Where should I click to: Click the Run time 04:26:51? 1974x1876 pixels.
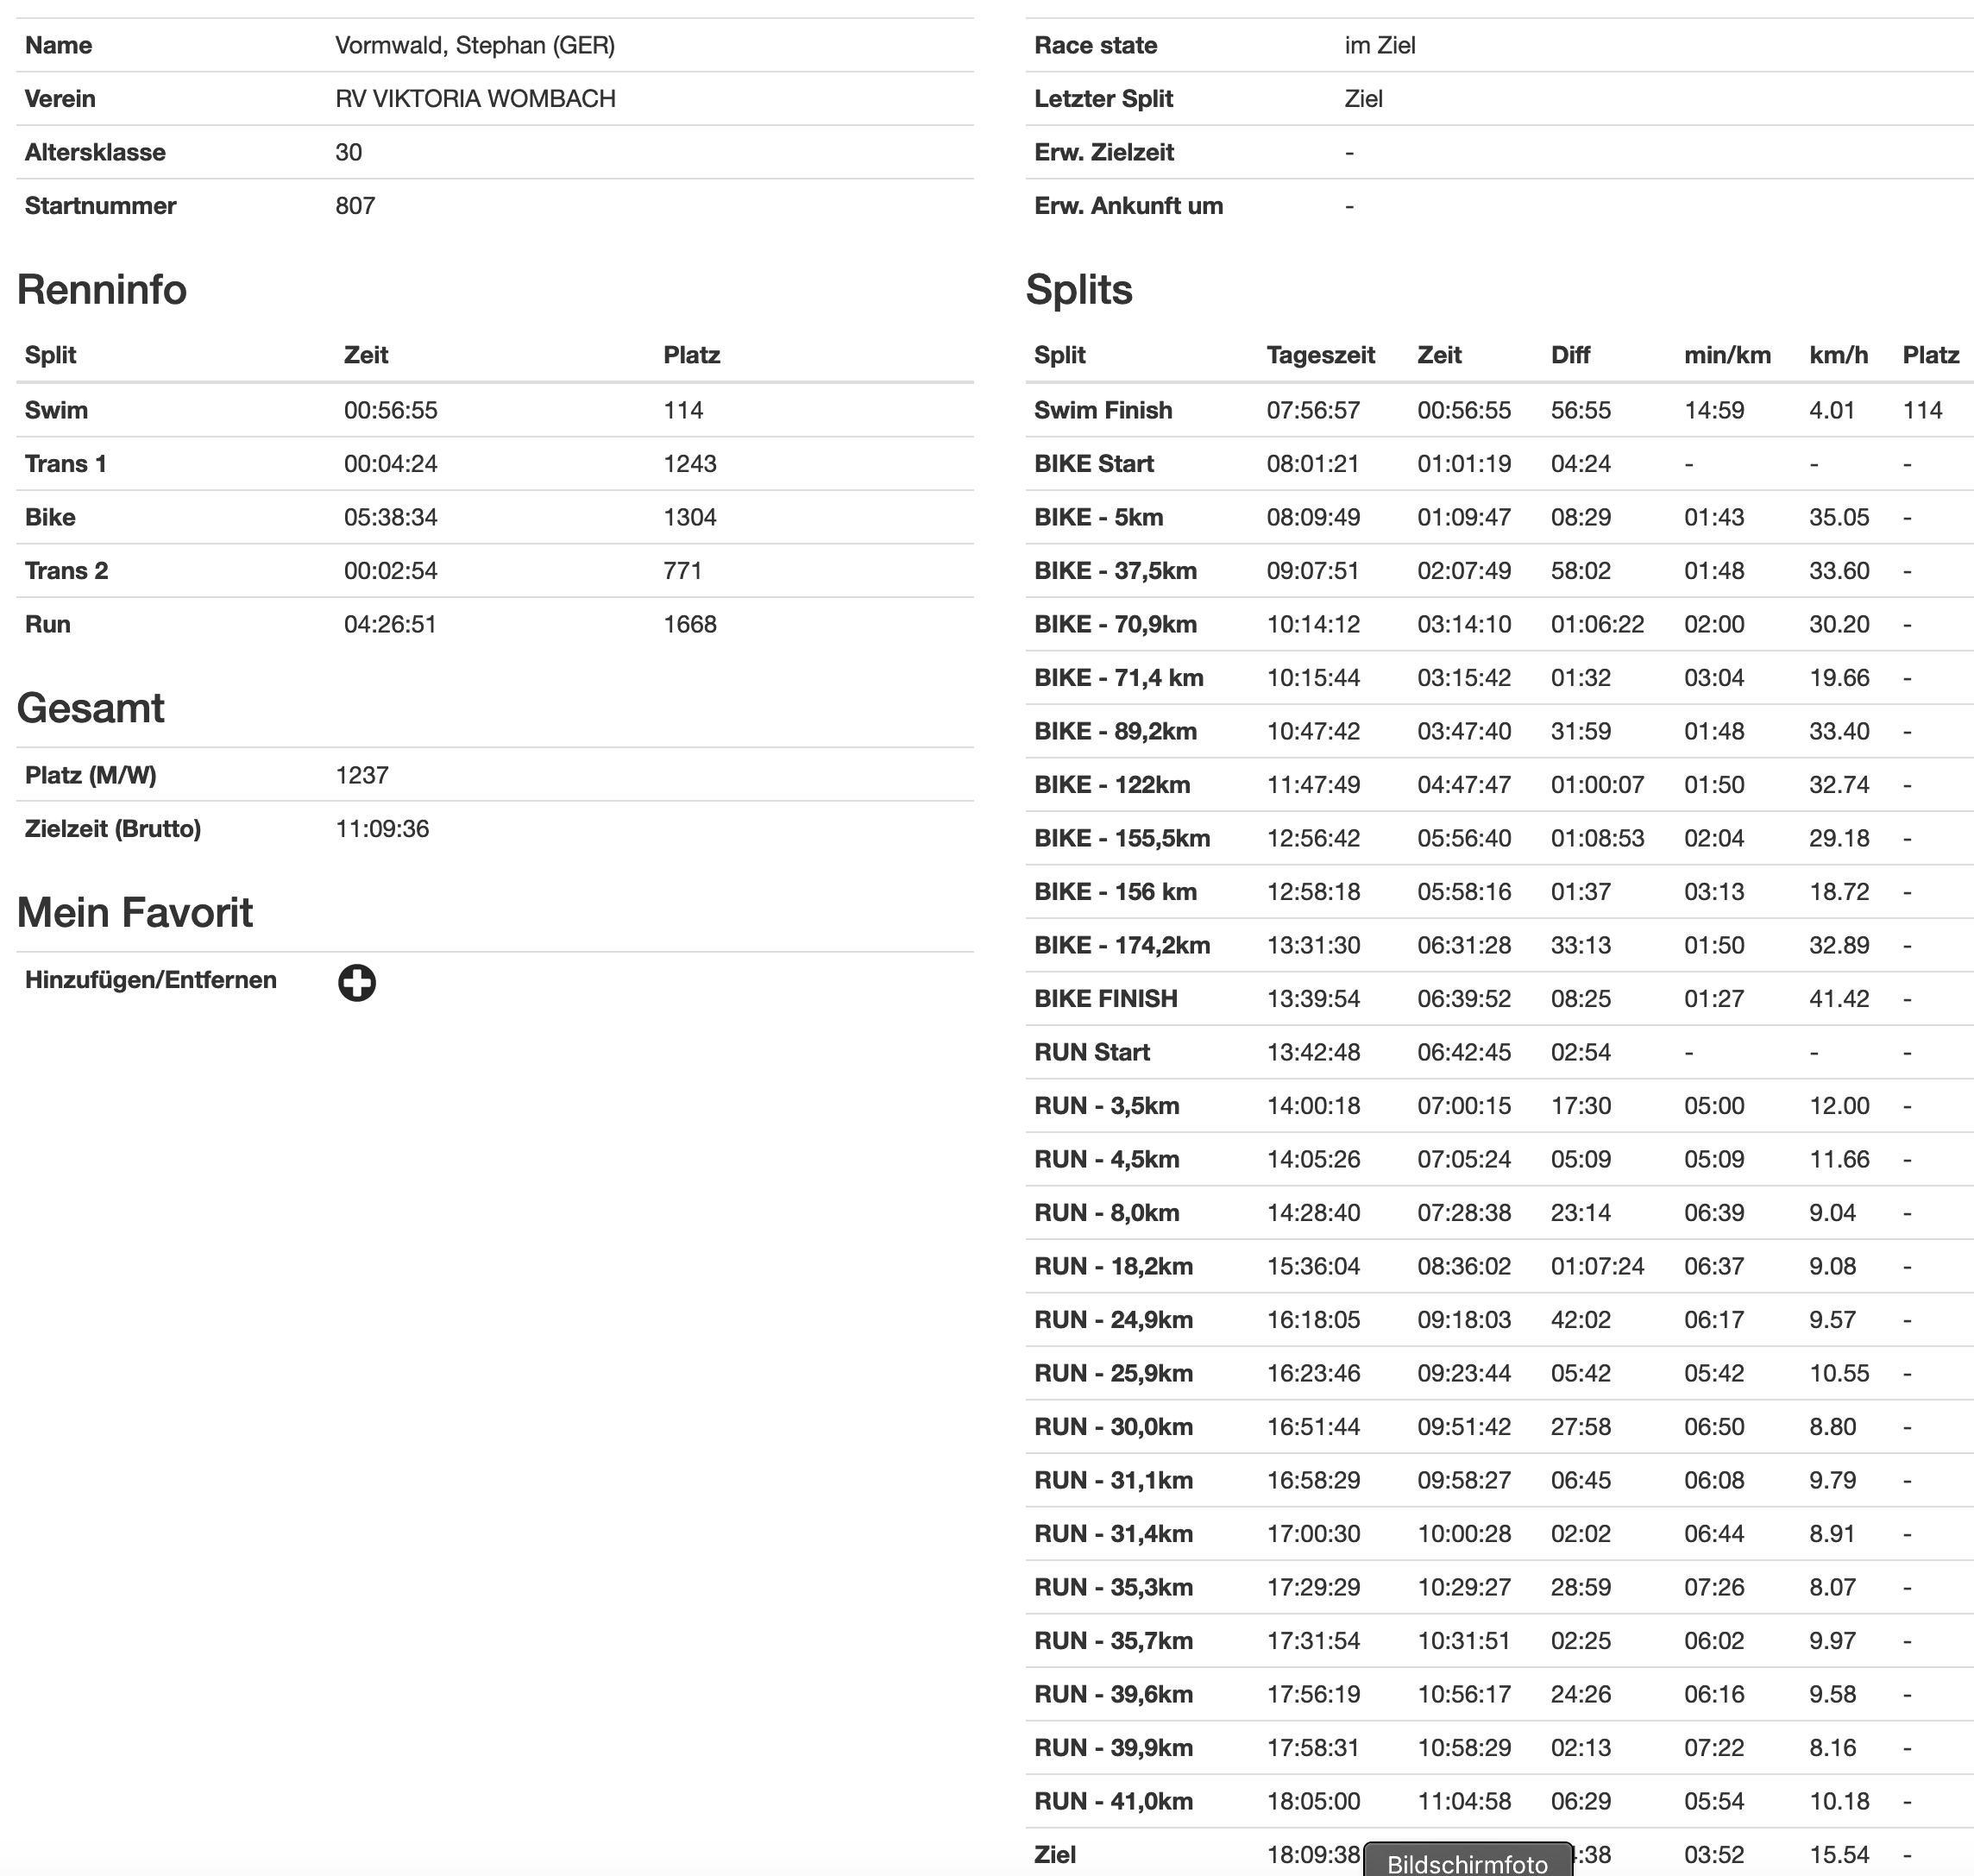click(391, 624)
